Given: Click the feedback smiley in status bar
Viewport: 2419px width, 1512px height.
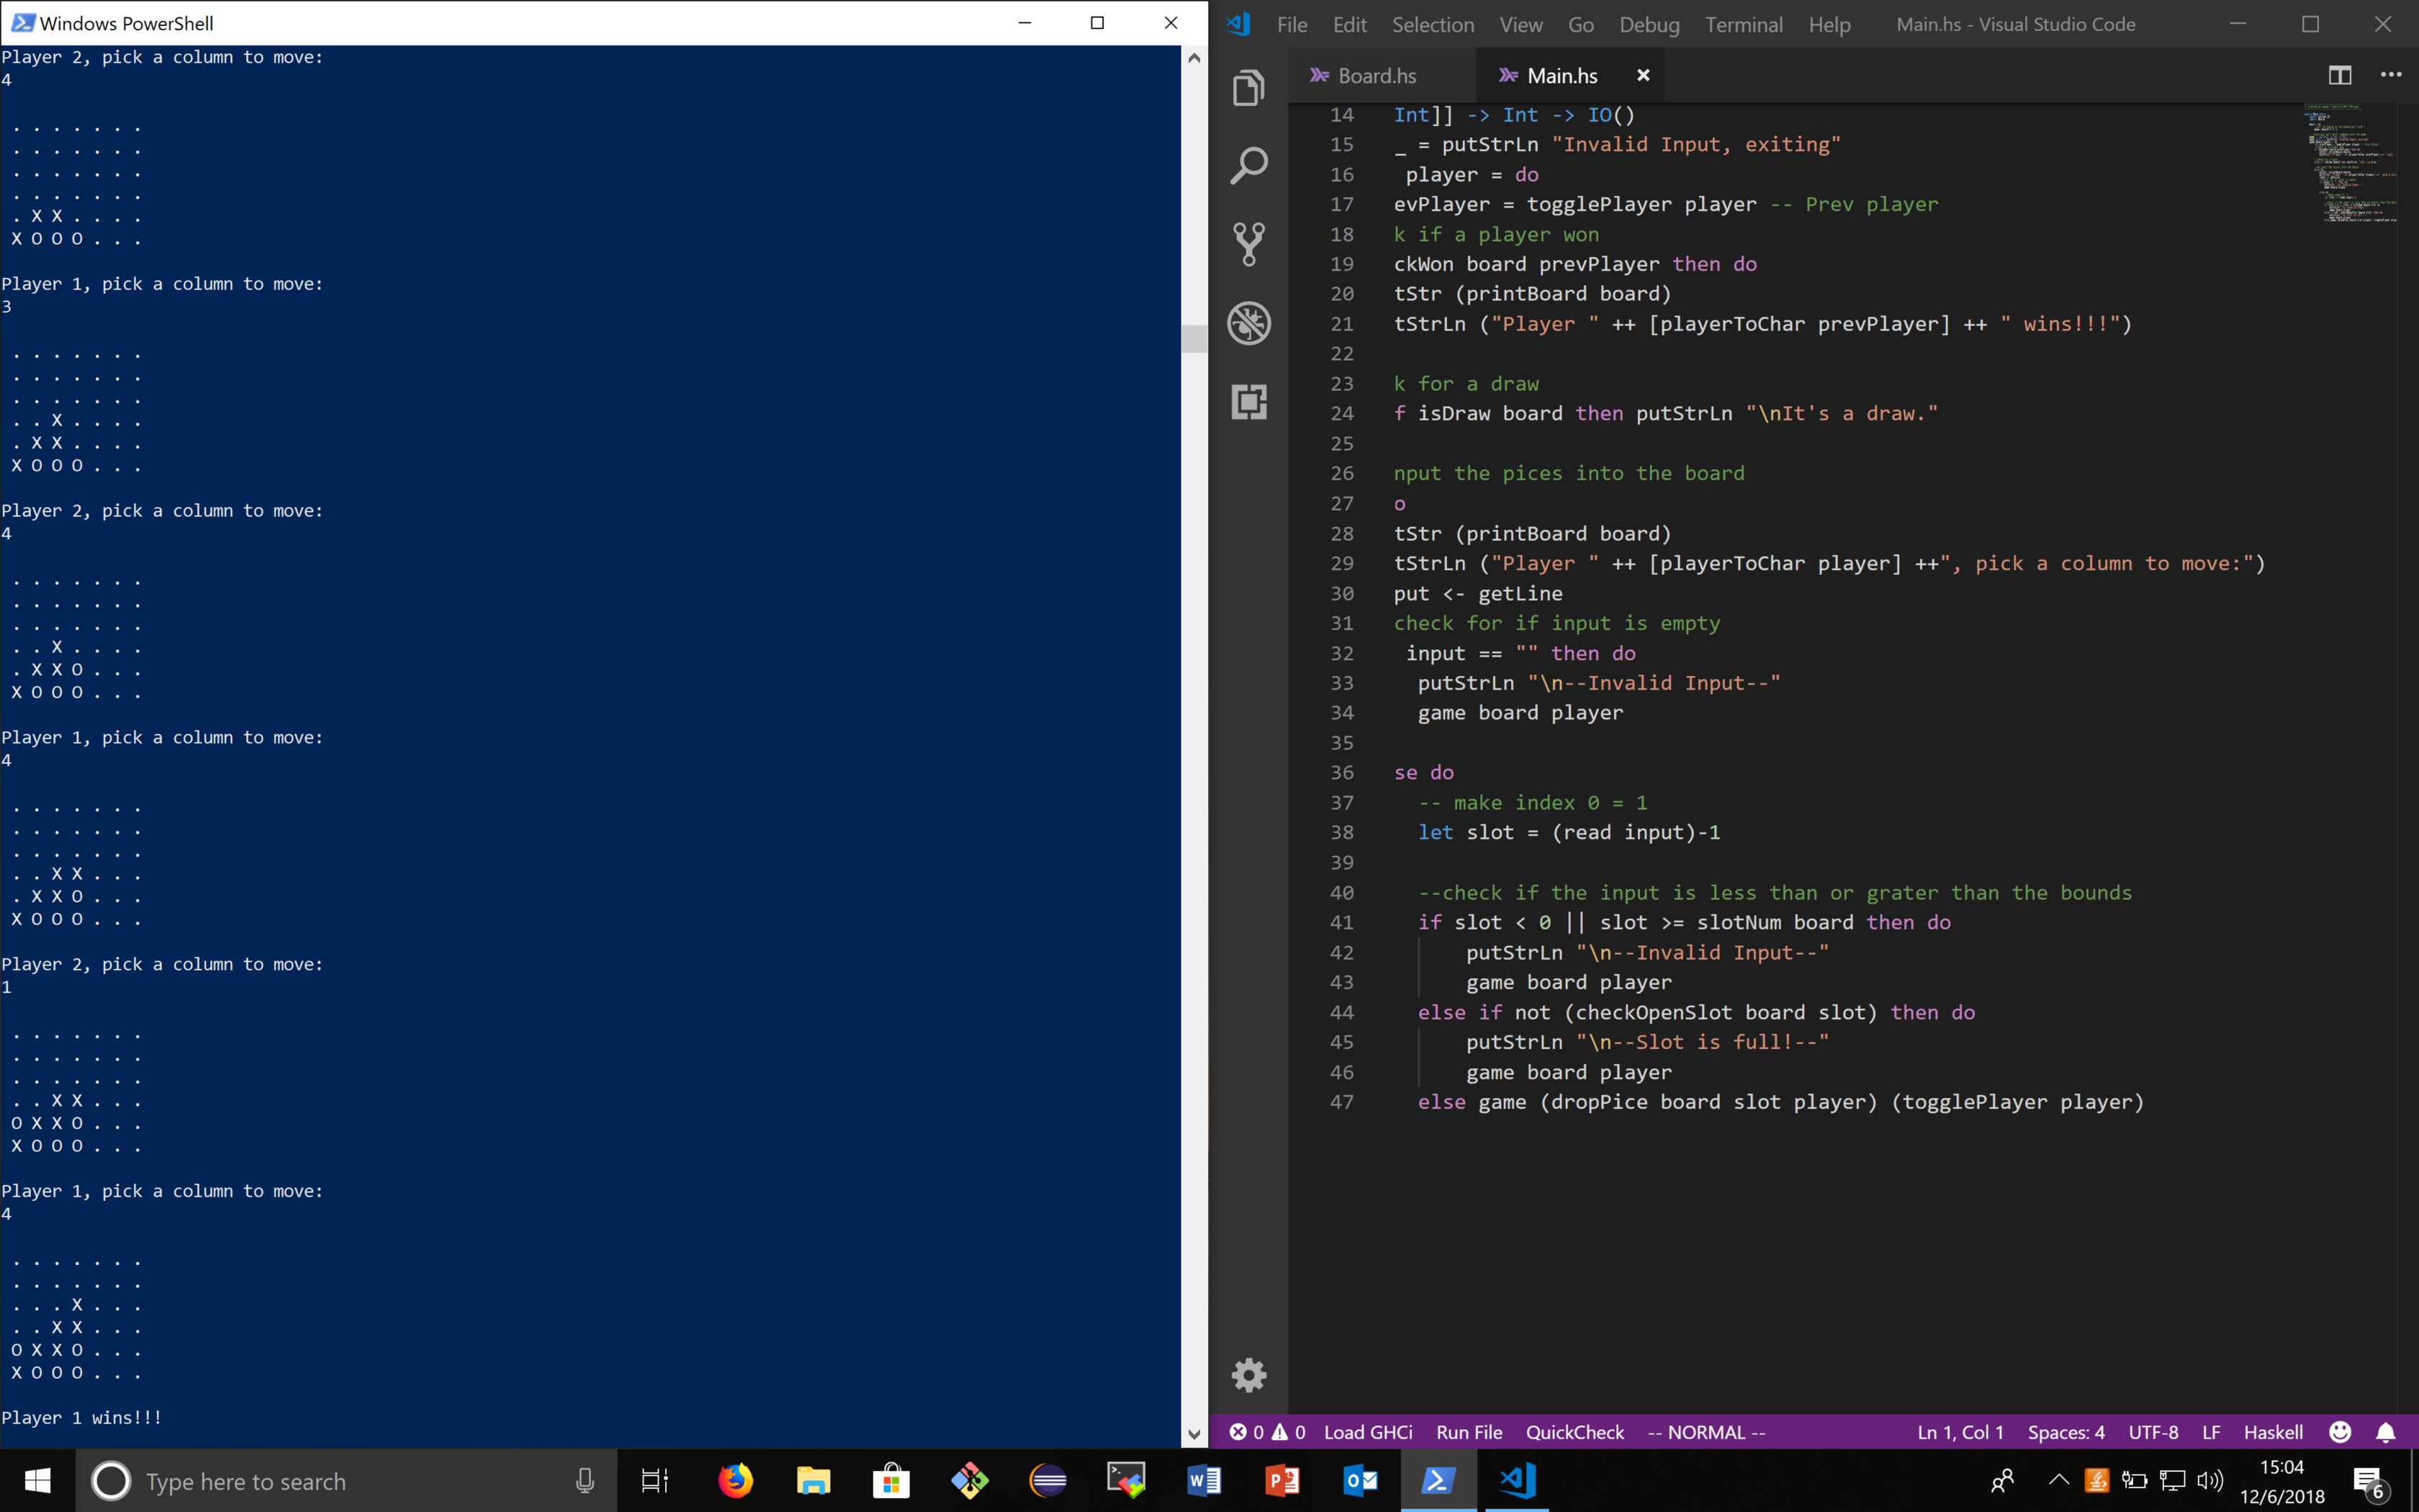Looking at the screenshot, I should tap(2340, 1432).
